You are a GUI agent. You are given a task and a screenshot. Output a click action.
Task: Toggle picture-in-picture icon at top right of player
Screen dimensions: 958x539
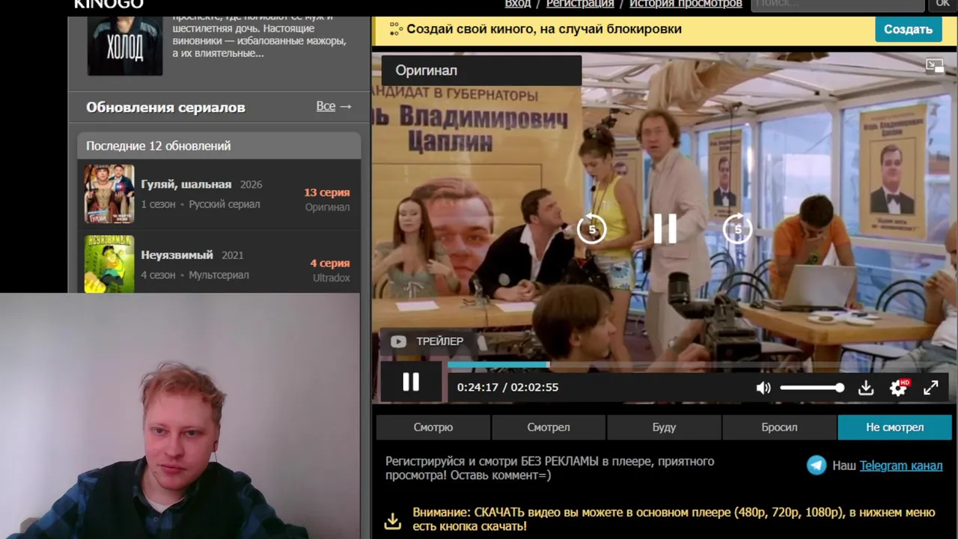[935, 66]
